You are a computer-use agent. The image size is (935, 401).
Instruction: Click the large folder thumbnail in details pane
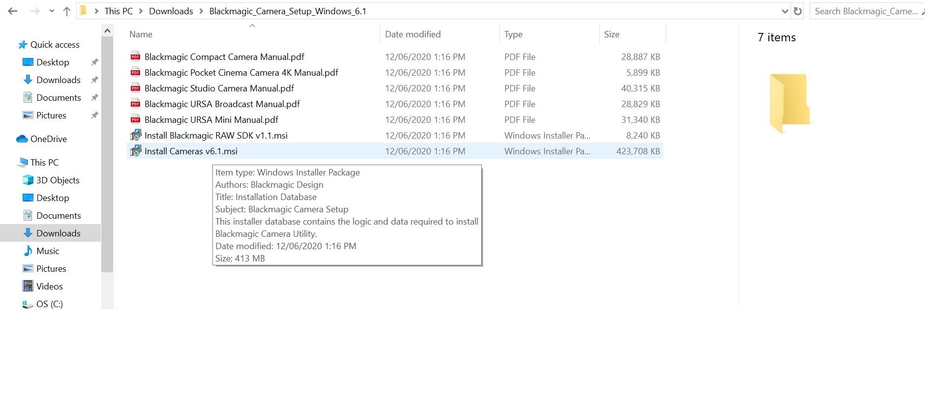point(789,103)
